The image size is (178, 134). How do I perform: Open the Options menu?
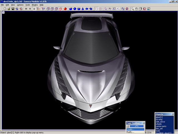pyautogui.click(x=20, y=5)
